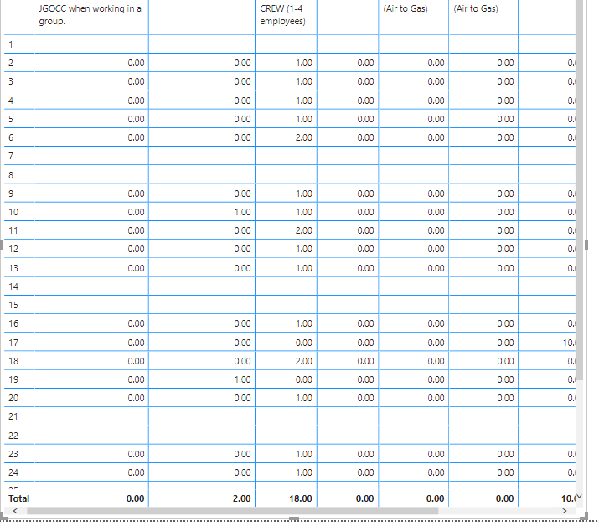Click the horizontal scrollbar thumb

click(x=232, y=511)
